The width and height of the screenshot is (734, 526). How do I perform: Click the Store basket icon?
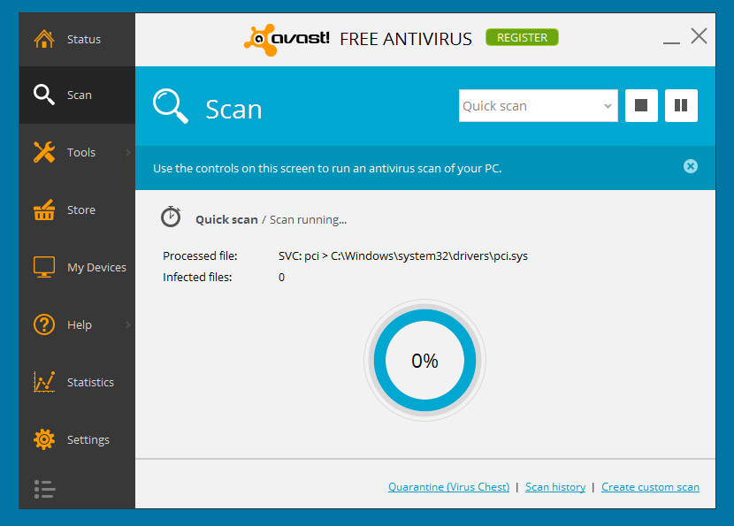click(44, 210)
